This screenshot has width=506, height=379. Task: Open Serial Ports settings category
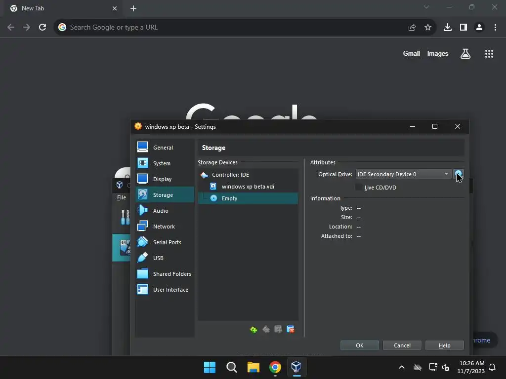165,242
